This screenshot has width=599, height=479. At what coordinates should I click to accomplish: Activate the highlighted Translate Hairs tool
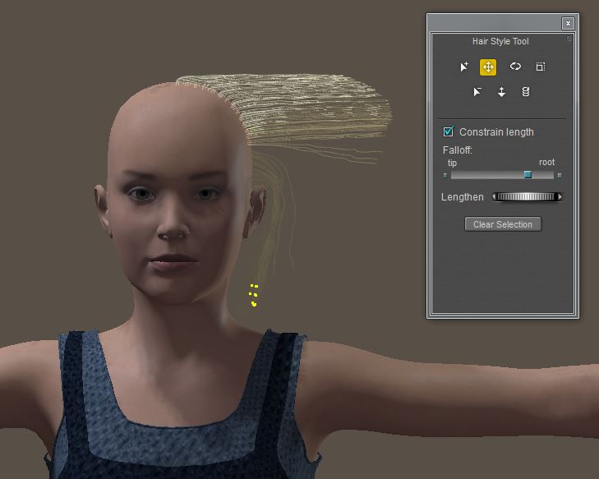coord(488,67)
